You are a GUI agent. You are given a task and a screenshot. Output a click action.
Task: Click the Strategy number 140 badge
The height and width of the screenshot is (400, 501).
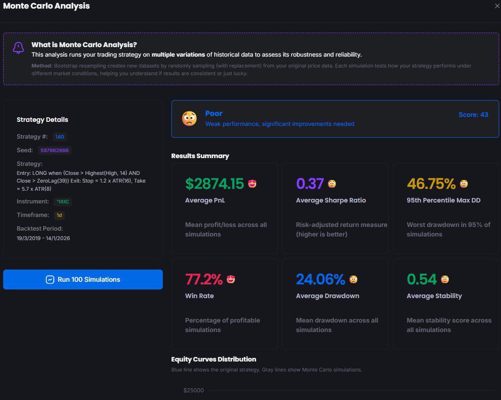coord(60,137)
